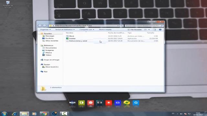Screen dimensions: 207x116
Task: Open the Windows Start menu
Action: pyautogui.click(x=4, y=114)
